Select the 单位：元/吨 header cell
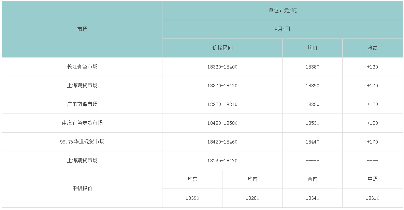404x210 pixels. point(283,11)
